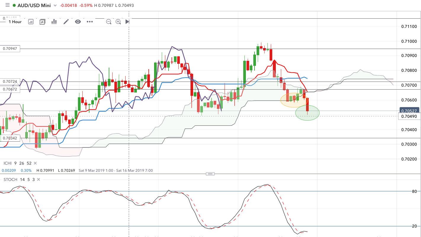Image resolution: width=421 pixels, height=237 pixels.
Task: Select the orange ellipse drawing on chart
Action: point(294,100)
